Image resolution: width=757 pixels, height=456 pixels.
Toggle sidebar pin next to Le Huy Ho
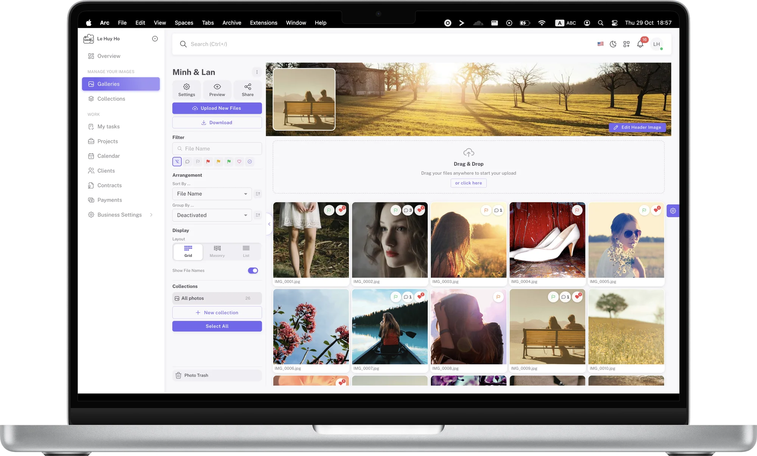[155, 39]
